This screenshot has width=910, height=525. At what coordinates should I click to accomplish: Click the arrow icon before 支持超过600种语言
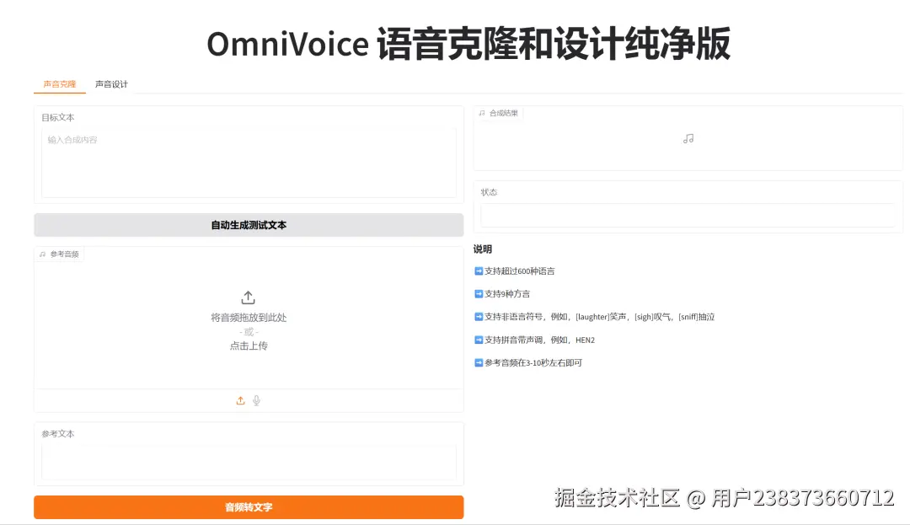click(x=479, y=271)
